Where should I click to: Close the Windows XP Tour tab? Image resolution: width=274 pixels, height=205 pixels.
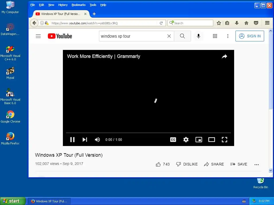tap(85, 14)
